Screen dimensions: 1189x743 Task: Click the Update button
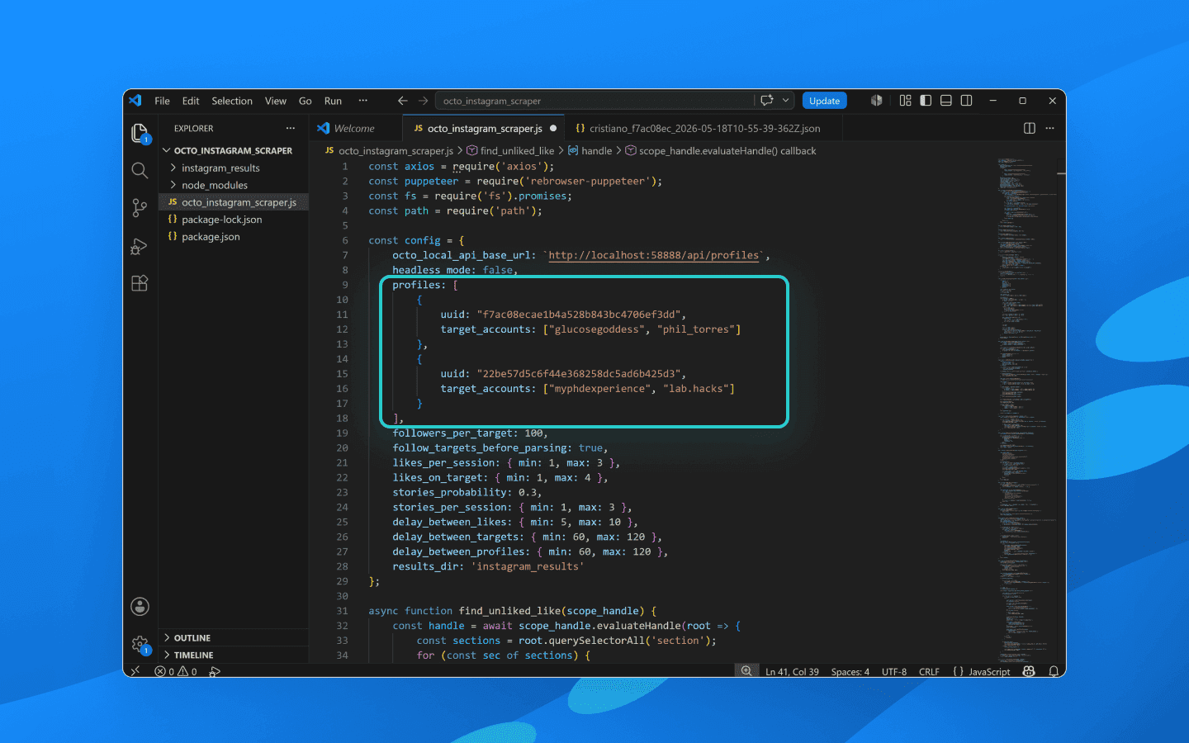click(824, 101)
